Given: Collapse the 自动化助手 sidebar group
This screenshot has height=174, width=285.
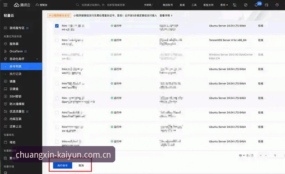Looking at the screenshot, I should [x=37, y=59].
